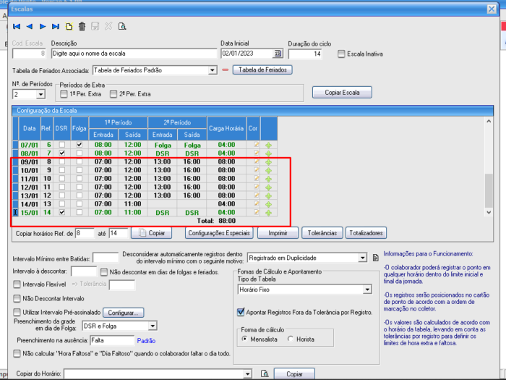Toggle Apontar Registros Fora da Tolerância
Viewport: 506px width, 380px height.
[241, 313]
